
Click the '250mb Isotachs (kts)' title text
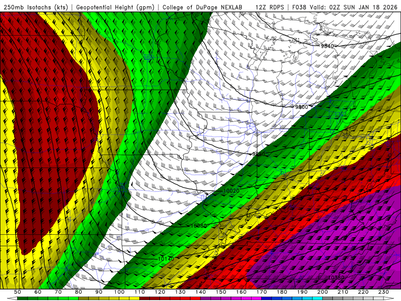[x=36, y=8]
